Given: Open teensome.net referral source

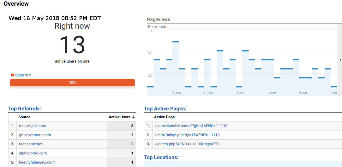Looking at the screenshot, I should tap(31, 144).
